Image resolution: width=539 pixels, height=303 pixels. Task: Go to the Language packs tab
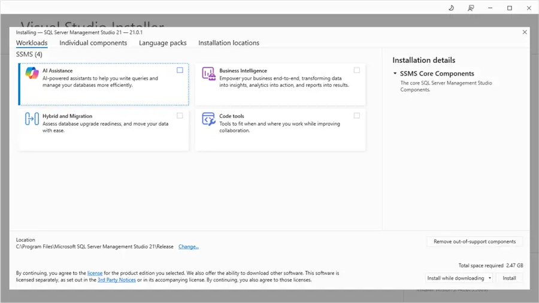coord(162,43)
